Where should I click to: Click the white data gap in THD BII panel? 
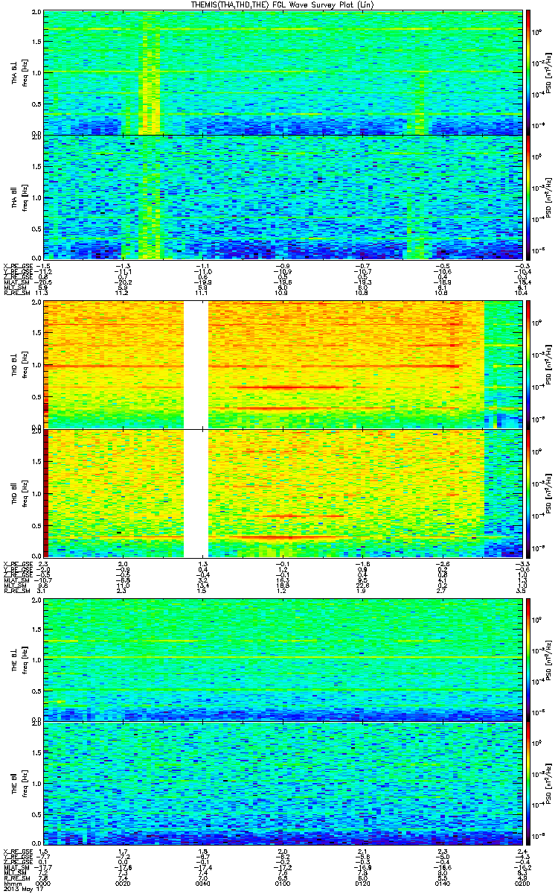click(x=196, y=493)
